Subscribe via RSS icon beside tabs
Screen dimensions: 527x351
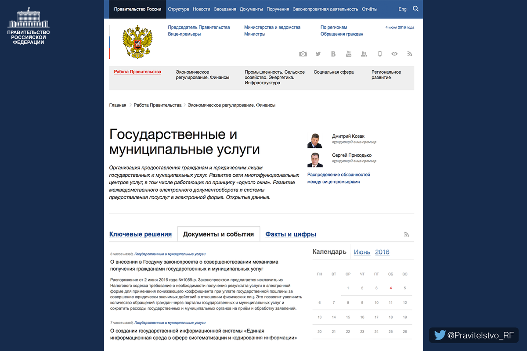coord(407,235)
